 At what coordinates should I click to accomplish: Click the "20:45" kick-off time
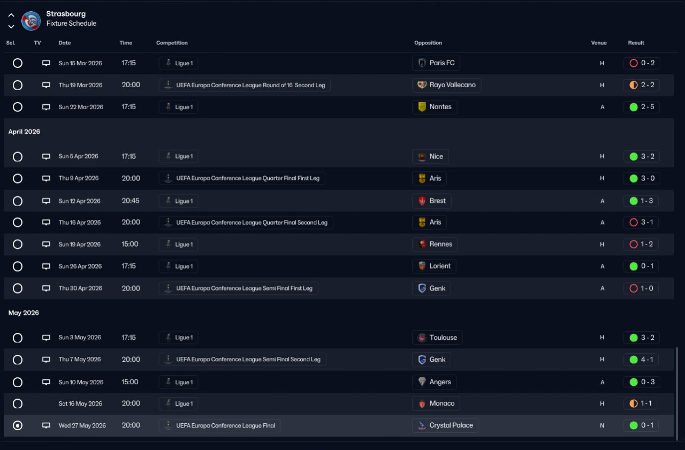point(131,201)
